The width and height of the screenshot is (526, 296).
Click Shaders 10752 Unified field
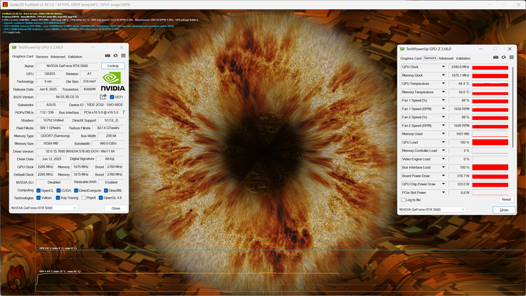(53, 120)
